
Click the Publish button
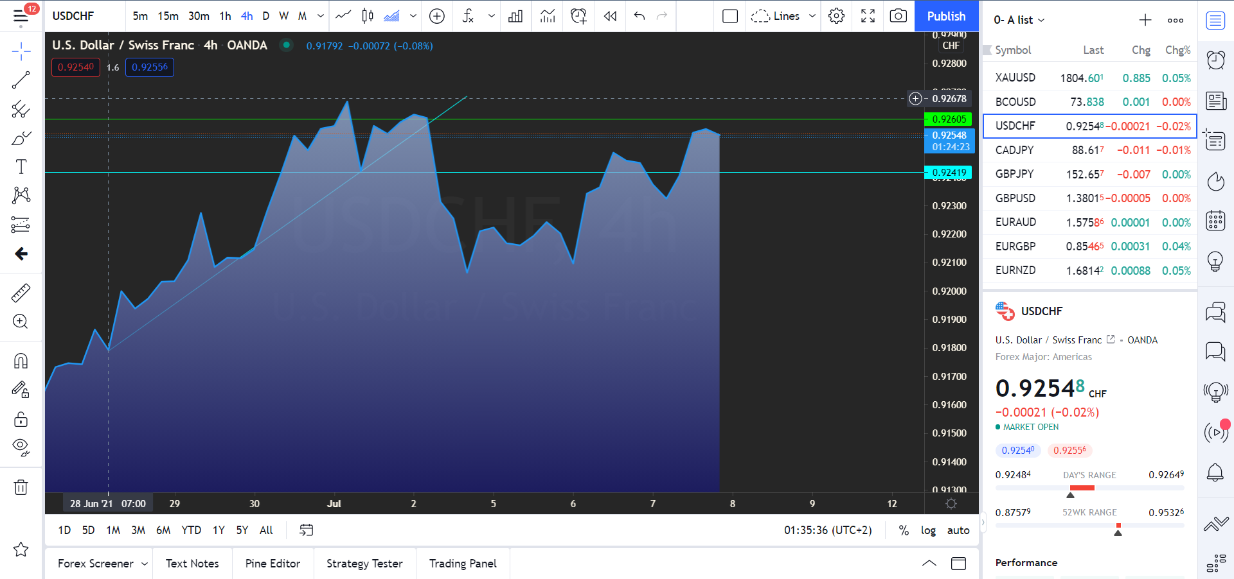pos(946,16)
